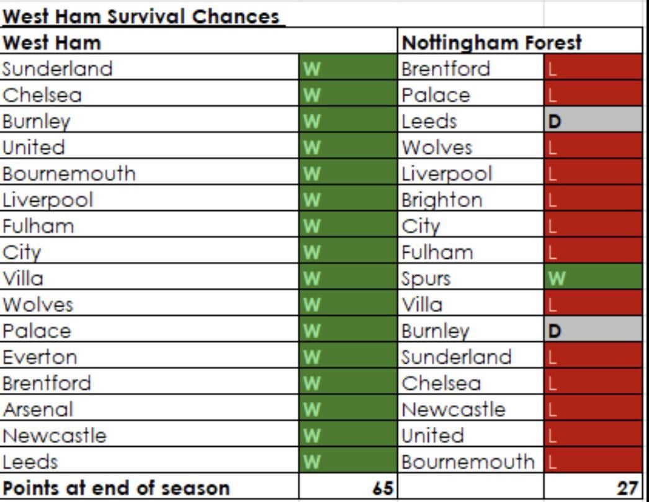Select the green W cell beside Everton
649x502 pixels.
click(347, 357)
